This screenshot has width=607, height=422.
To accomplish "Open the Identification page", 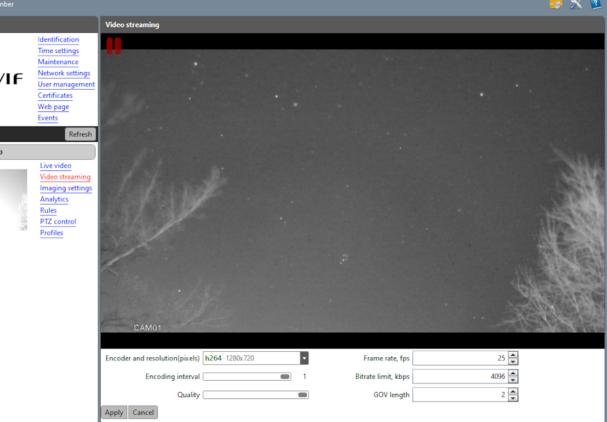I will coord(58,39).
